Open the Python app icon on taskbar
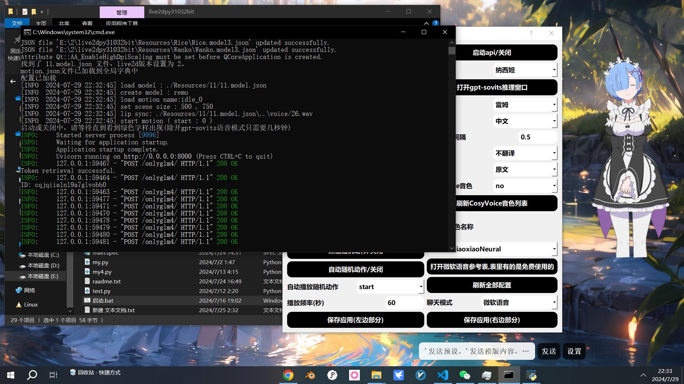 [532, 375]
